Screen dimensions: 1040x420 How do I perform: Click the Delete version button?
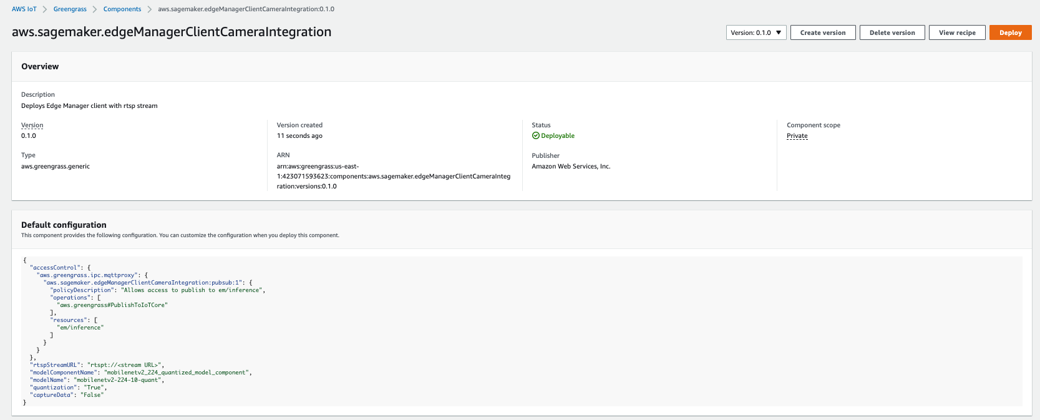point(892,32)
